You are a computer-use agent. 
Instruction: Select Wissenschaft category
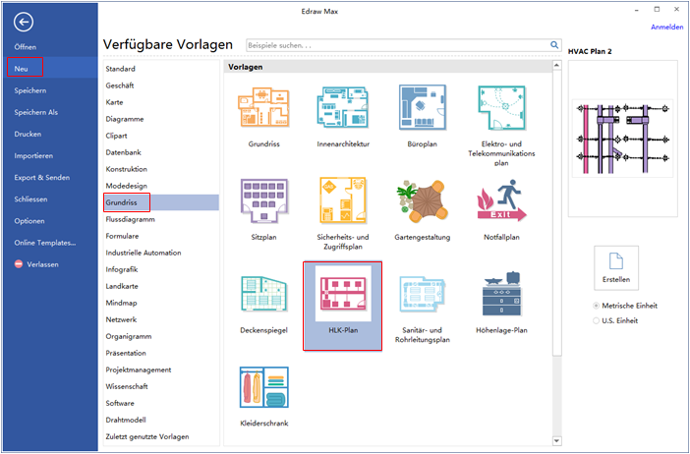click(127, 386)
